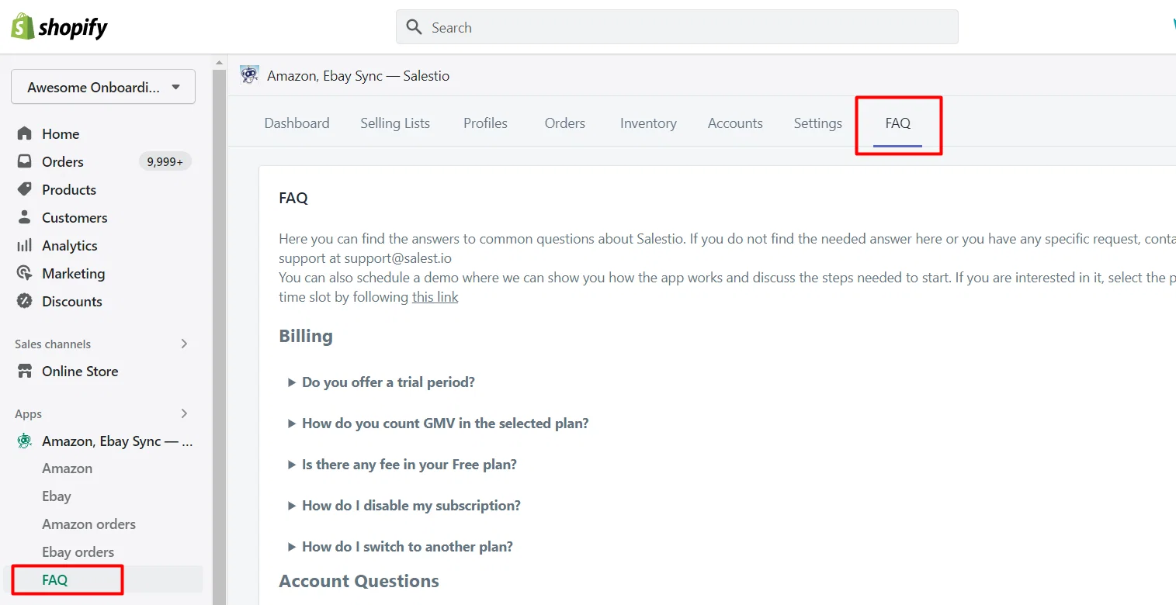Image resolution: width=1176 pixels, height=605 pixels.
Task: Click the Analytics bar chart icon
Action: (25, 245)
